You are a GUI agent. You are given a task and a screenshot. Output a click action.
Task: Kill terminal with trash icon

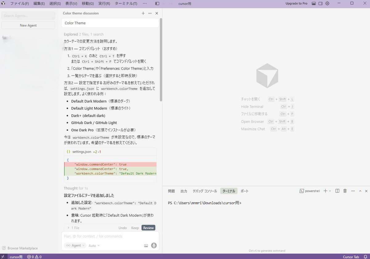[345, 191]
